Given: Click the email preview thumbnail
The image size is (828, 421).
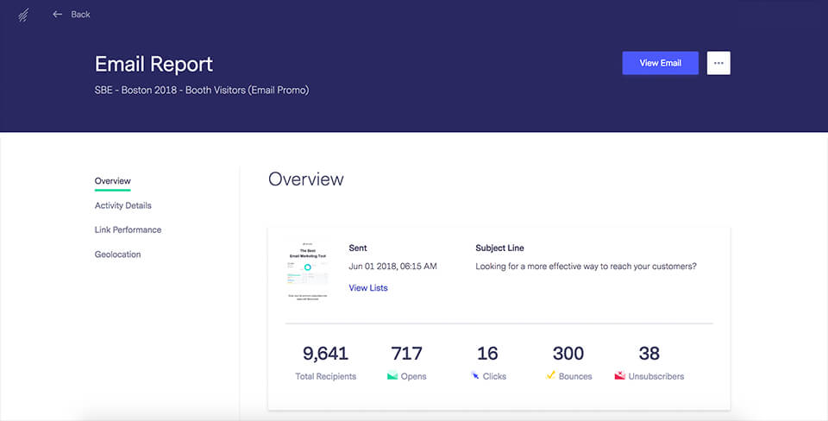Looking at the screenshot, I should coord(307,270).
